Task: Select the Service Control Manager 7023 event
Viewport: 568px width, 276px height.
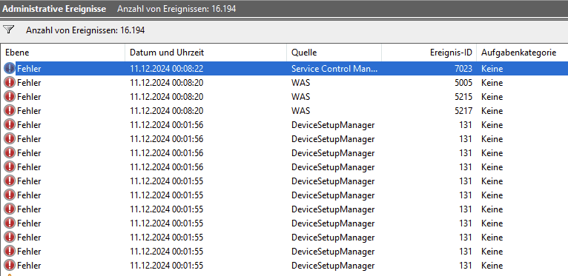Action: pos(285,69)
